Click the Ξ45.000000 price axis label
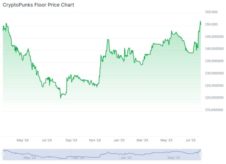 (214, 37)
